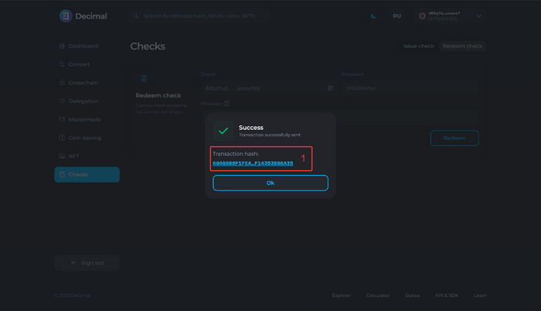Click the Password input field
Viewport: 541px width, 311px height.
(410, 88)
